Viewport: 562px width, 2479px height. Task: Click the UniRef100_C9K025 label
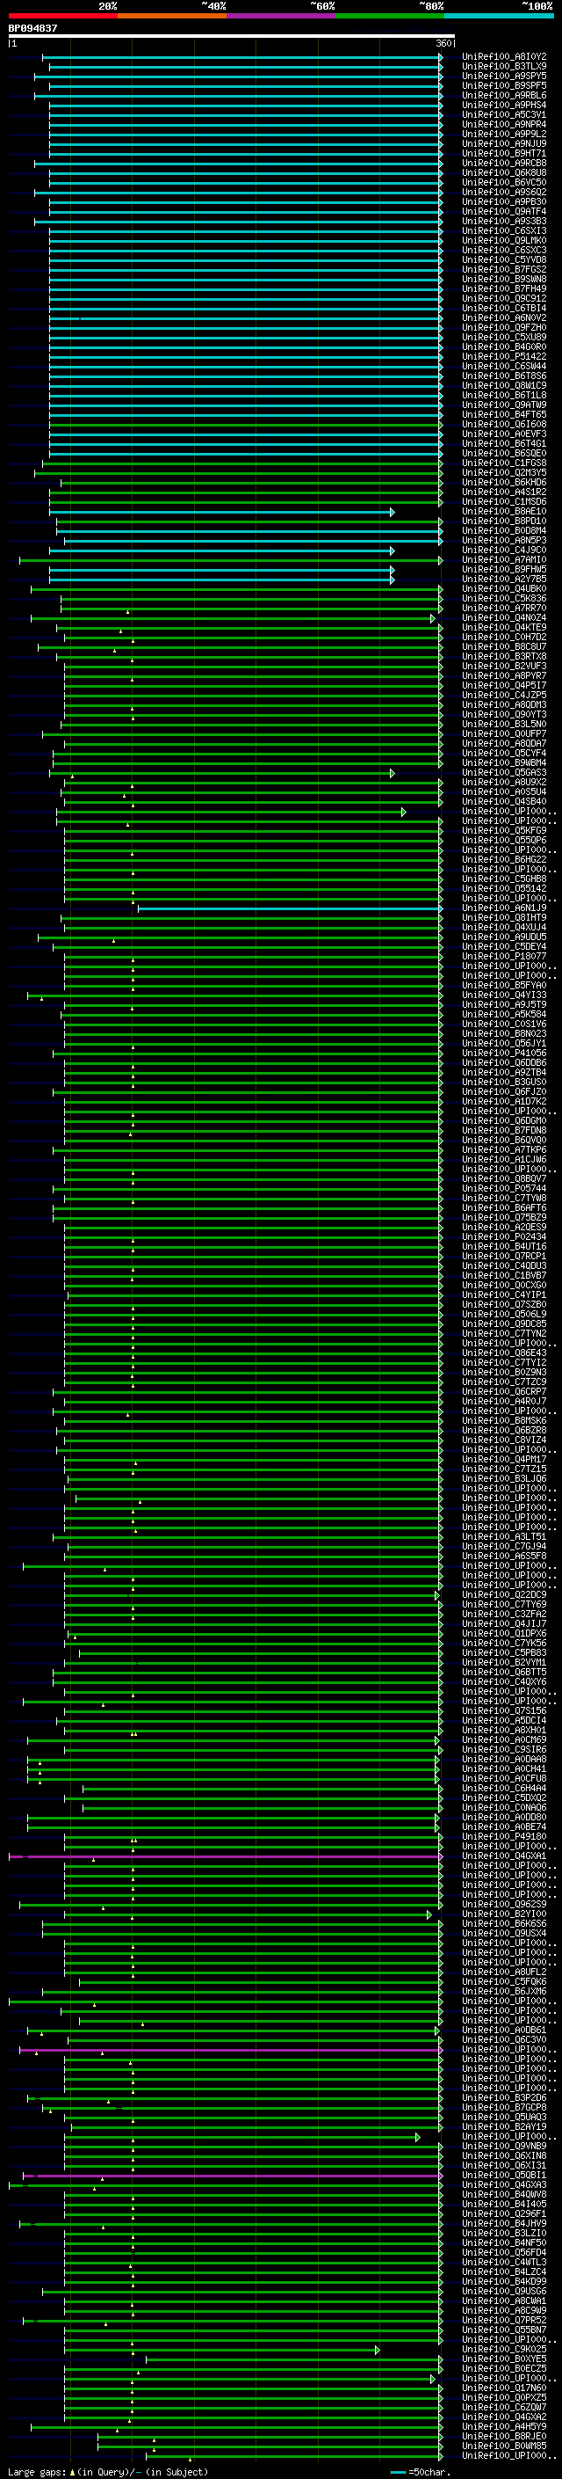pos(504,2349)
